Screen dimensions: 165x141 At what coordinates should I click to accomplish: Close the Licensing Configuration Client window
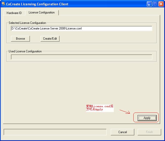click(x=161, y=4)
